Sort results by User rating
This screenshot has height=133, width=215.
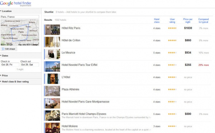(172, 20)
